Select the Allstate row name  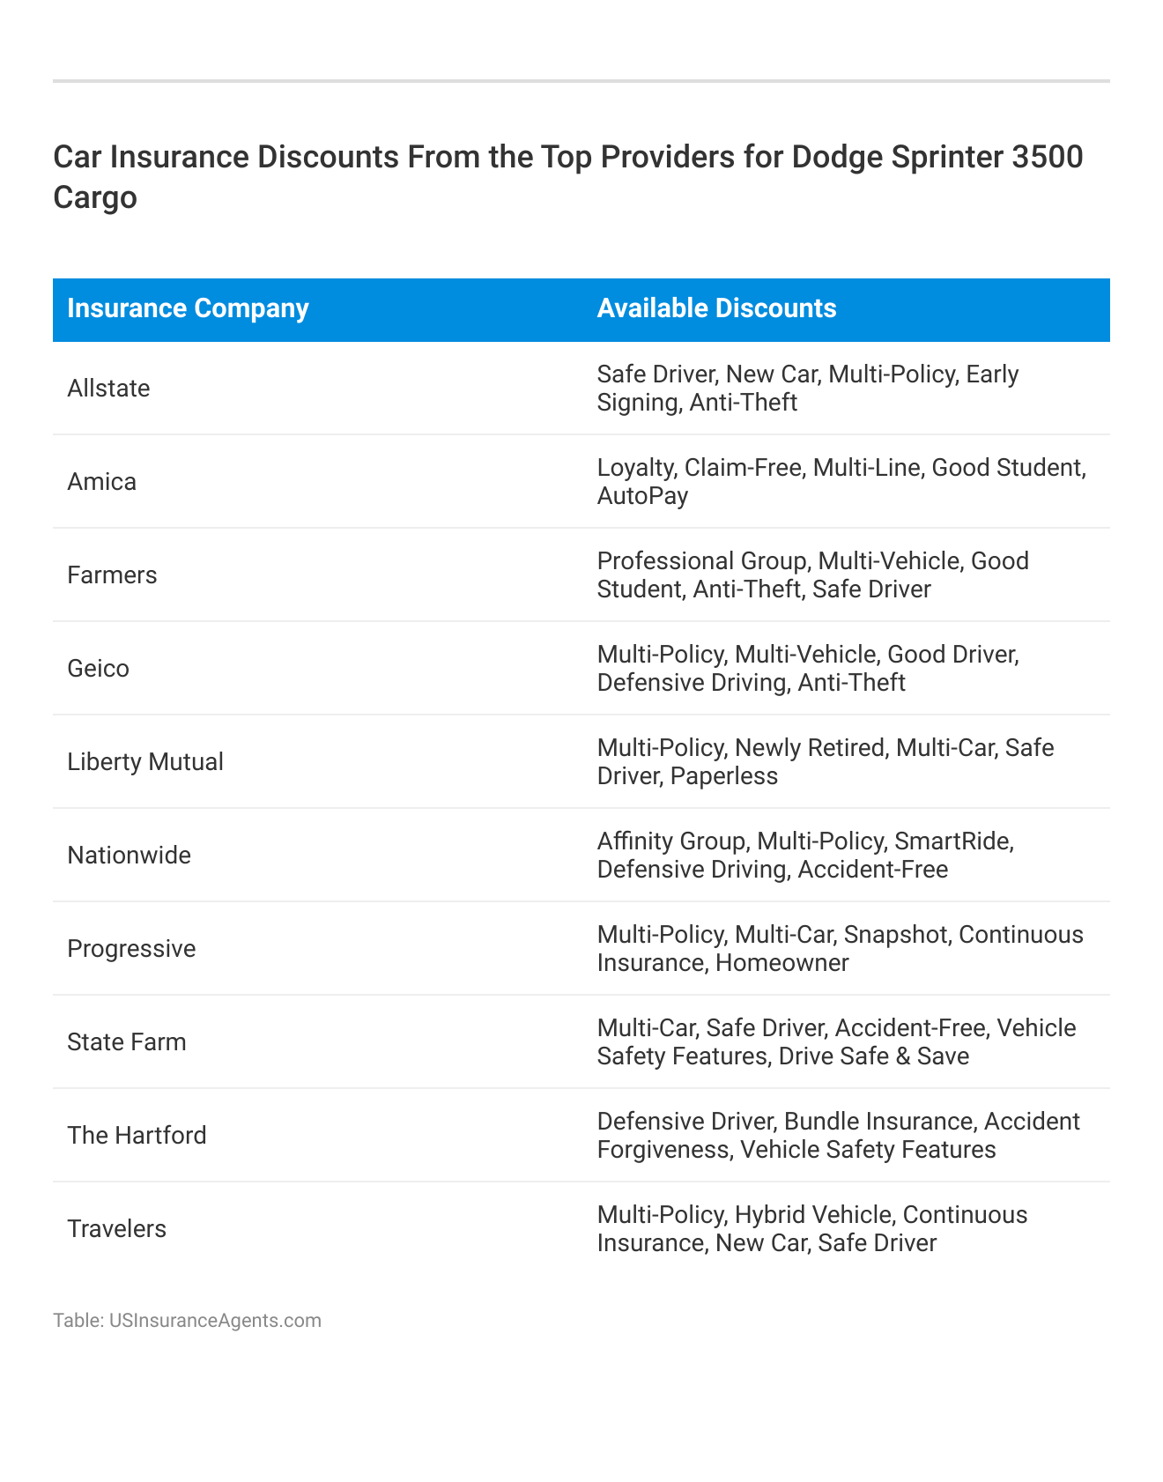(x=108, y=389)
